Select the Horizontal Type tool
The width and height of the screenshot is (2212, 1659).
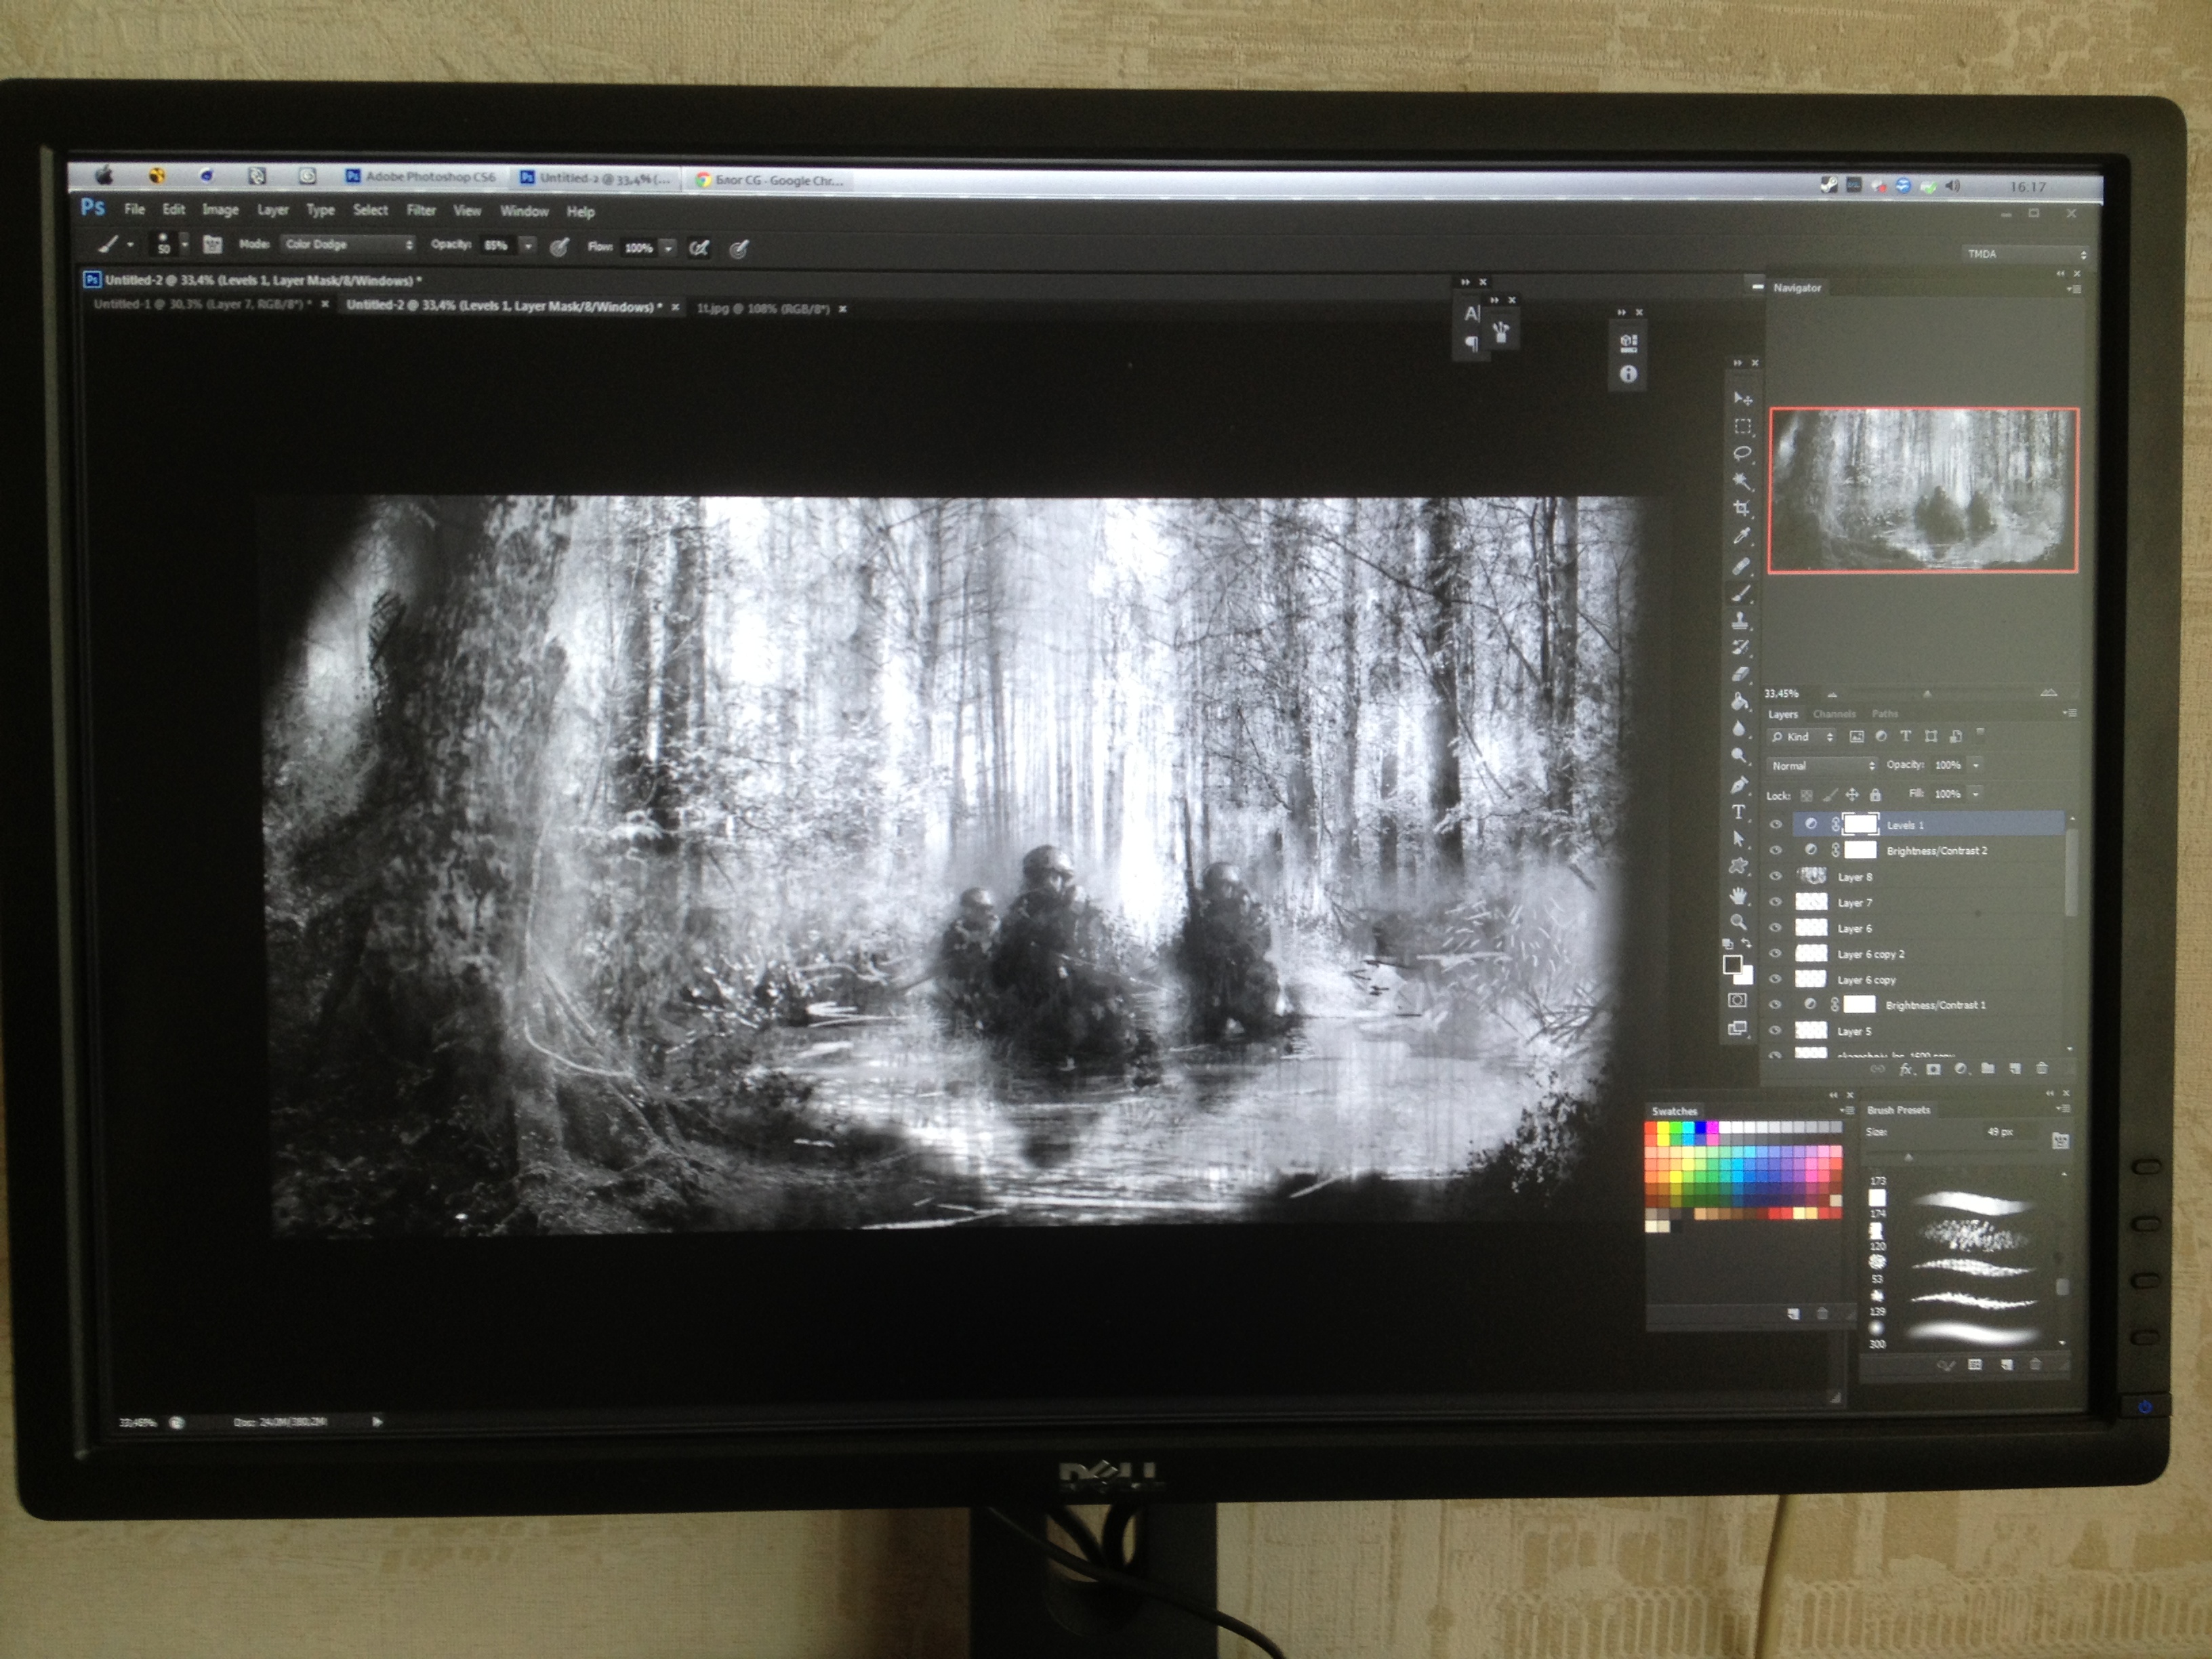coord(1738,811)
